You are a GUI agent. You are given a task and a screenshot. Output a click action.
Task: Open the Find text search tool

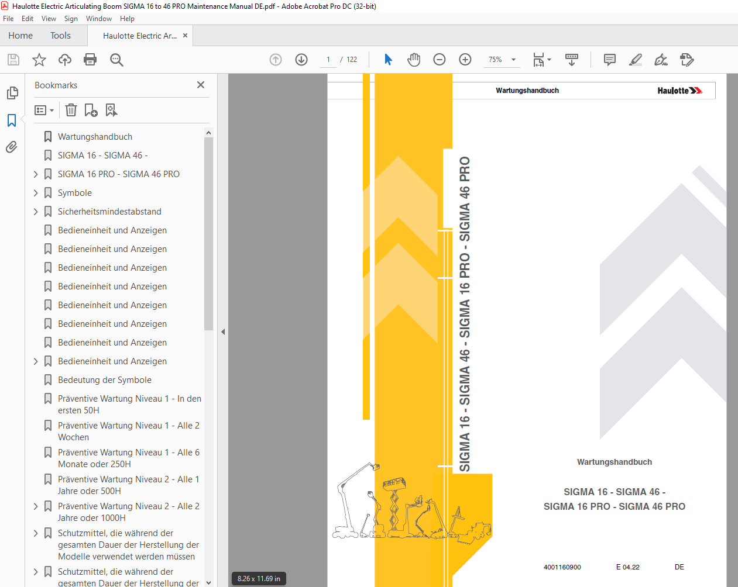click(x=116, y=60)
